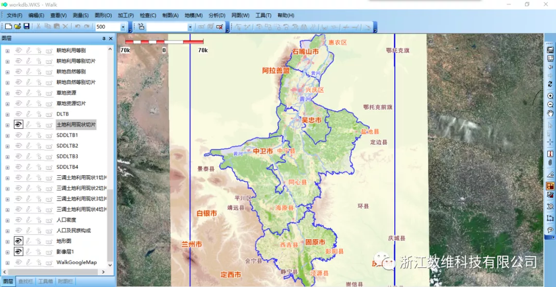
Task: Hide the 土地利用现状切片 layer
Action: [19, 125]
